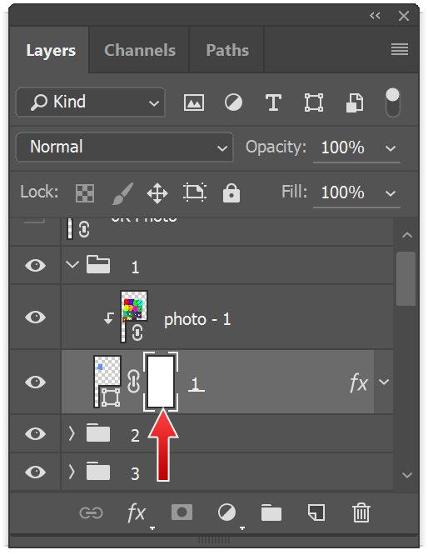Filter for type layers icon
The width and height of the screenshot is (428, 560).
273,102
